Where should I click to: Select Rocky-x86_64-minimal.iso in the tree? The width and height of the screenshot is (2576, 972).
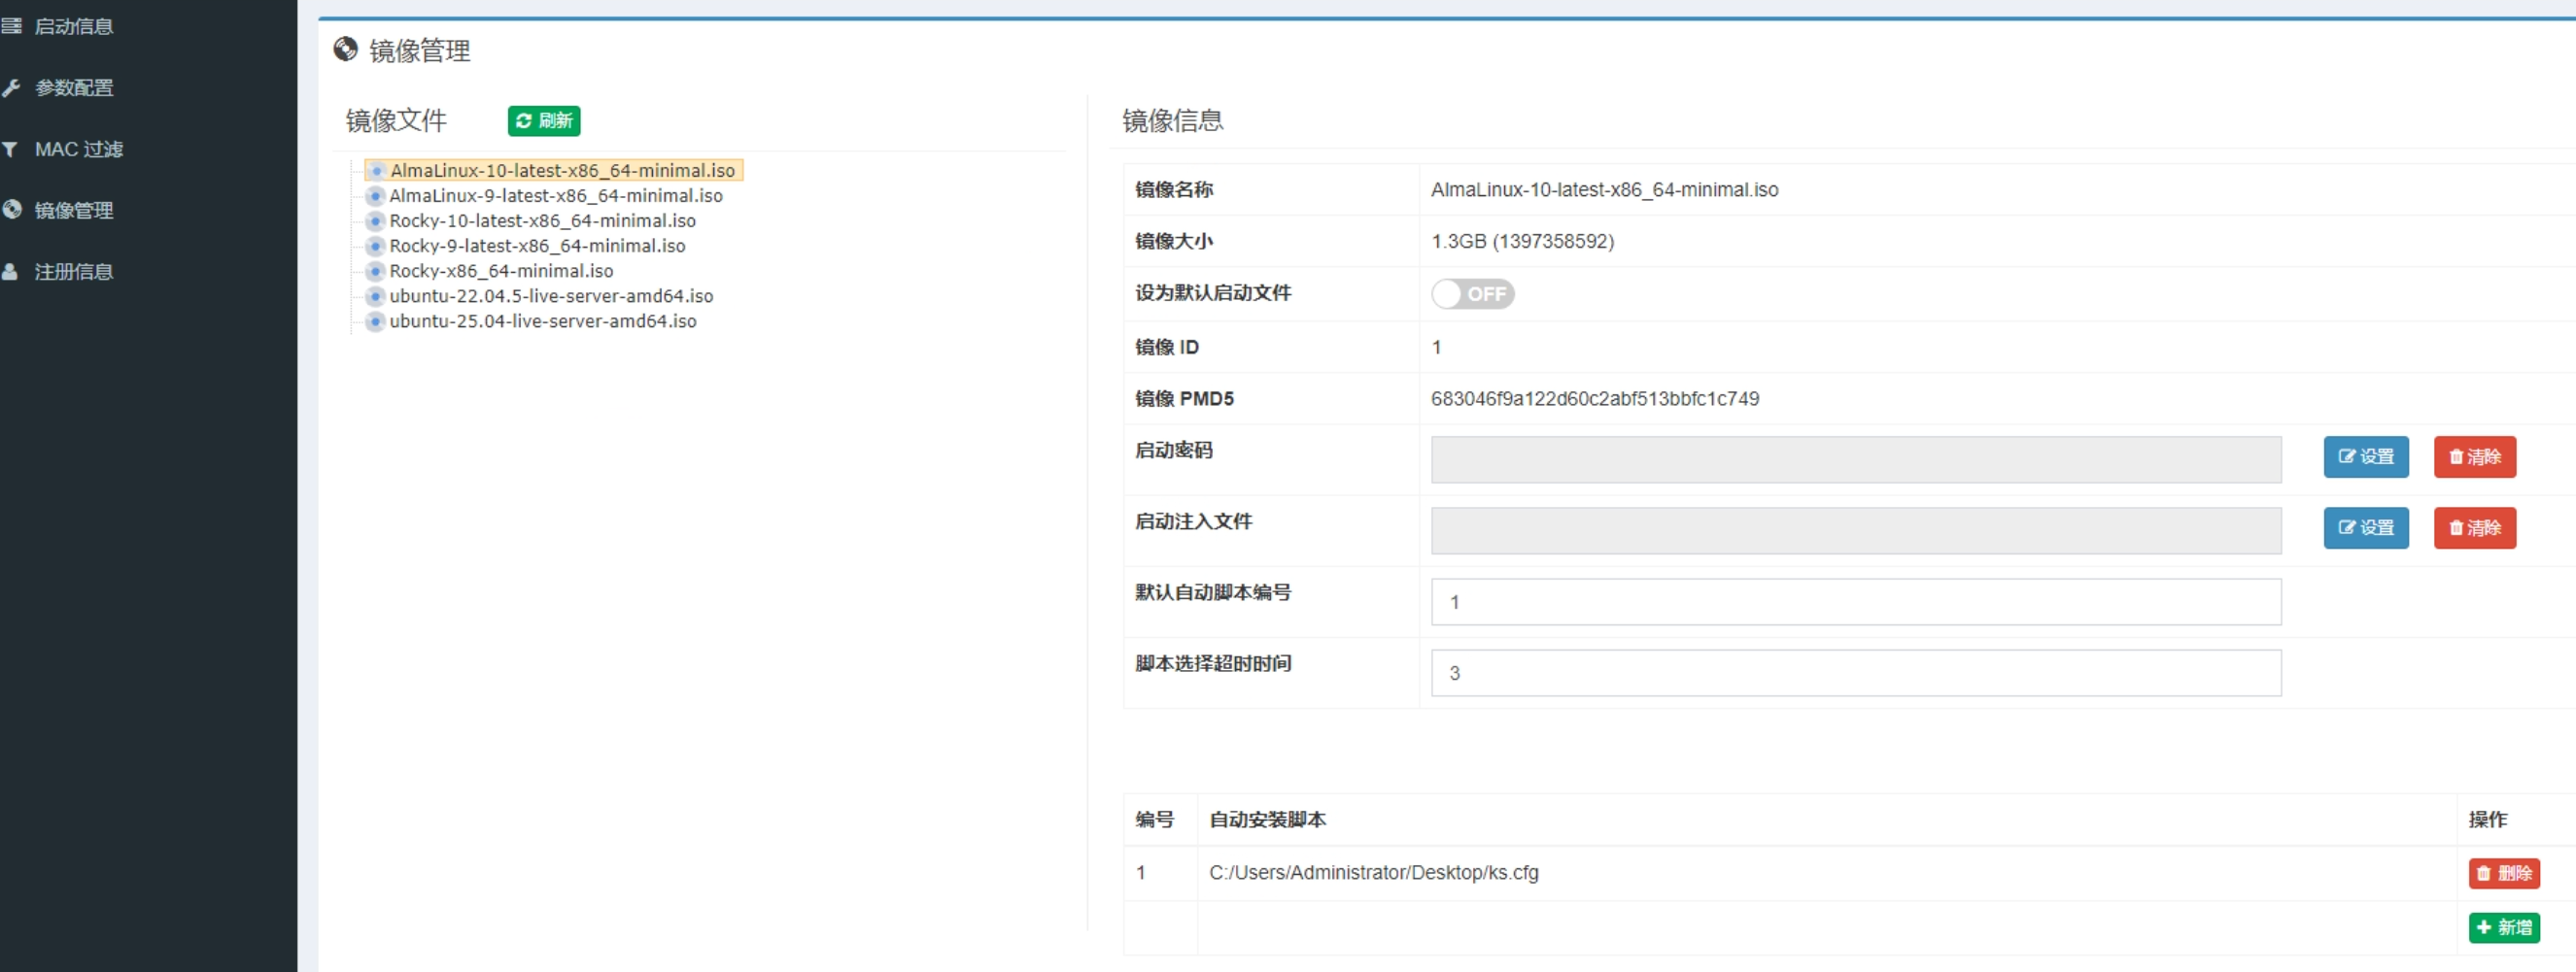point(501,271)
